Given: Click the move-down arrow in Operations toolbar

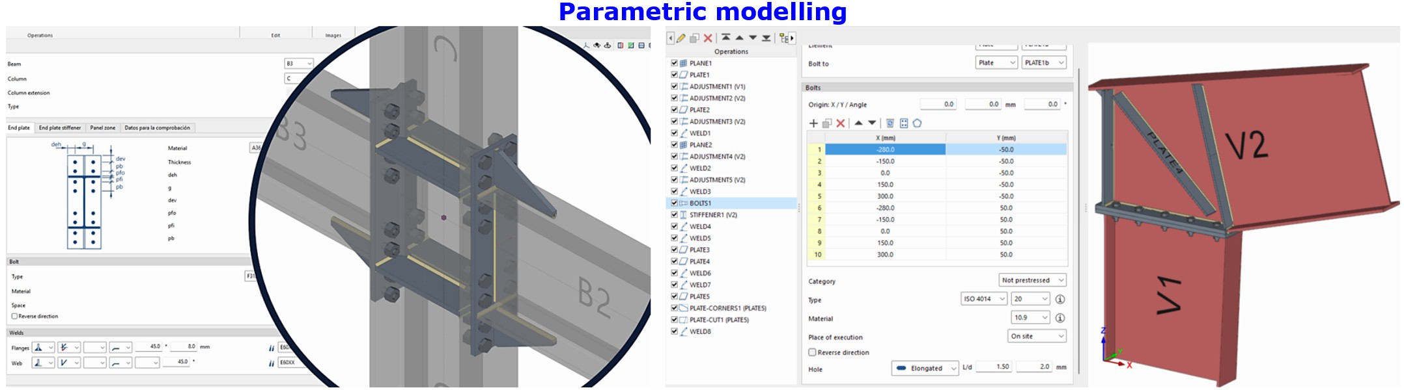Looking at the screenshot, I should (753, 38).
